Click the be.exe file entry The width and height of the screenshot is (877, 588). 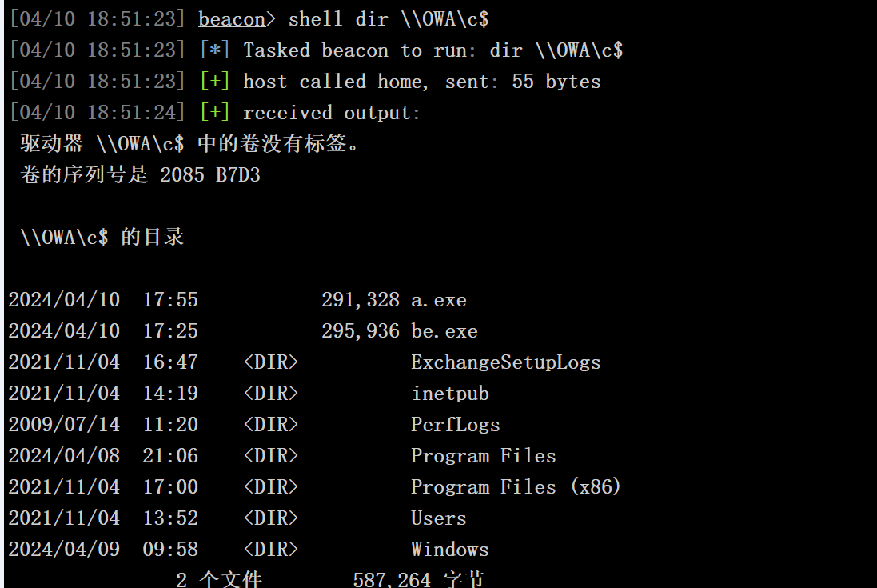(444, 331)
